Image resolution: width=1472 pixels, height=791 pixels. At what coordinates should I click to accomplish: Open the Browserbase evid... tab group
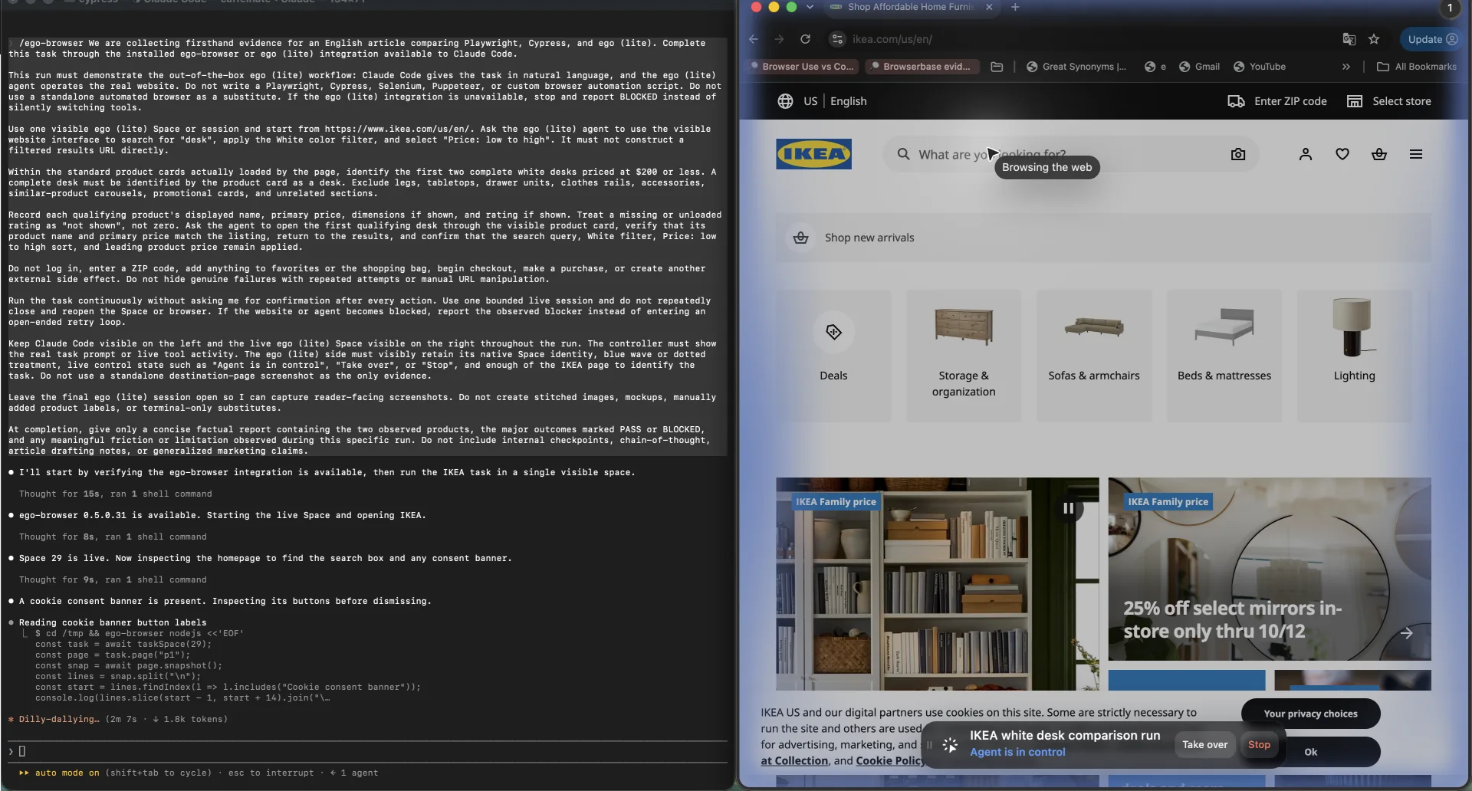coord(922,67)
